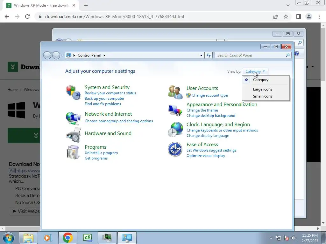This screenshot has width=326, height=244.
Task: Open Windows Explorer from taskbar
Action: tap(28, 238)
